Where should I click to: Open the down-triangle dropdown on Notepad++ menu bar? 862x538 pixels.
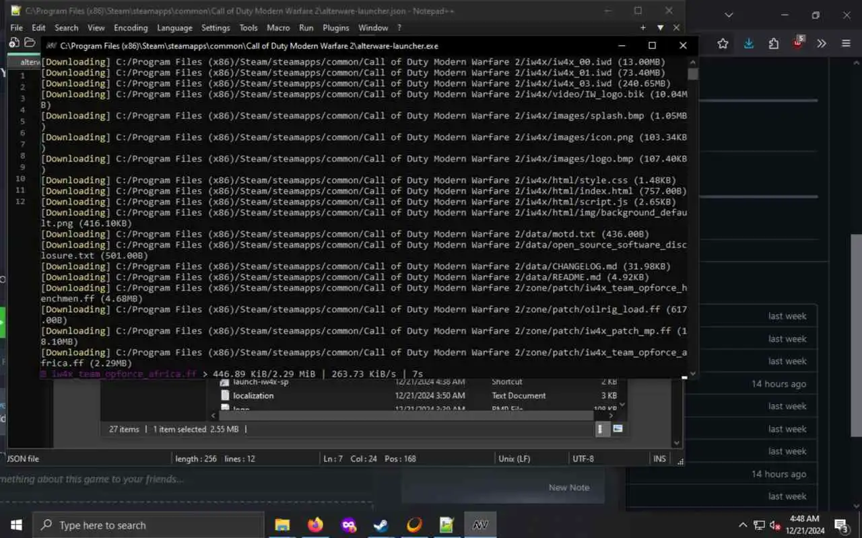point(660,28)
